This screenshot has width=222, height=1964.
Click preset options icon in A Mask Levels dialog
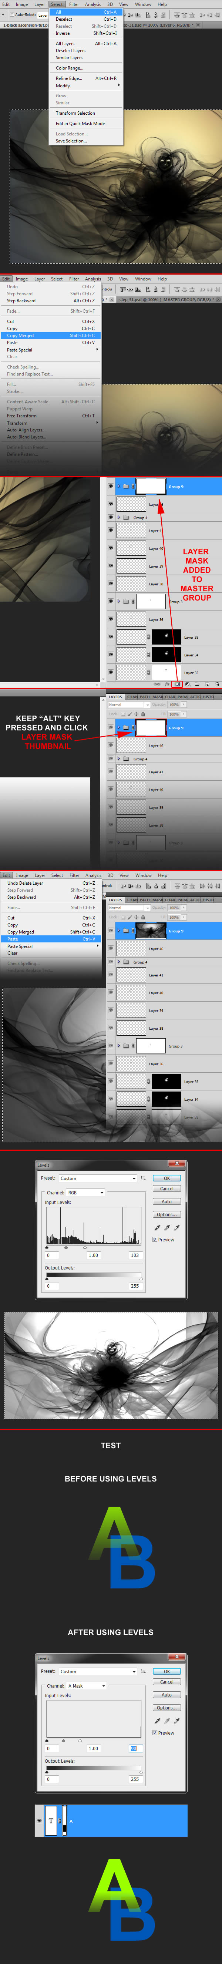coord(144,1671)
